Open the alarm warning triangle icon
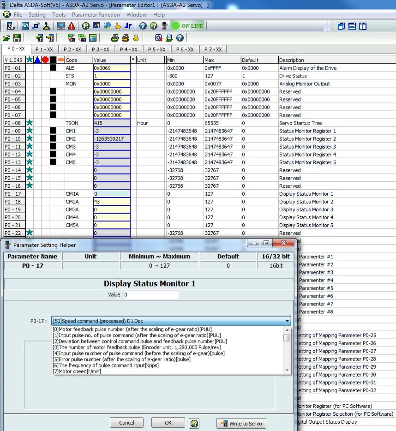Screen dimensions: 396x431 (72, 26)
